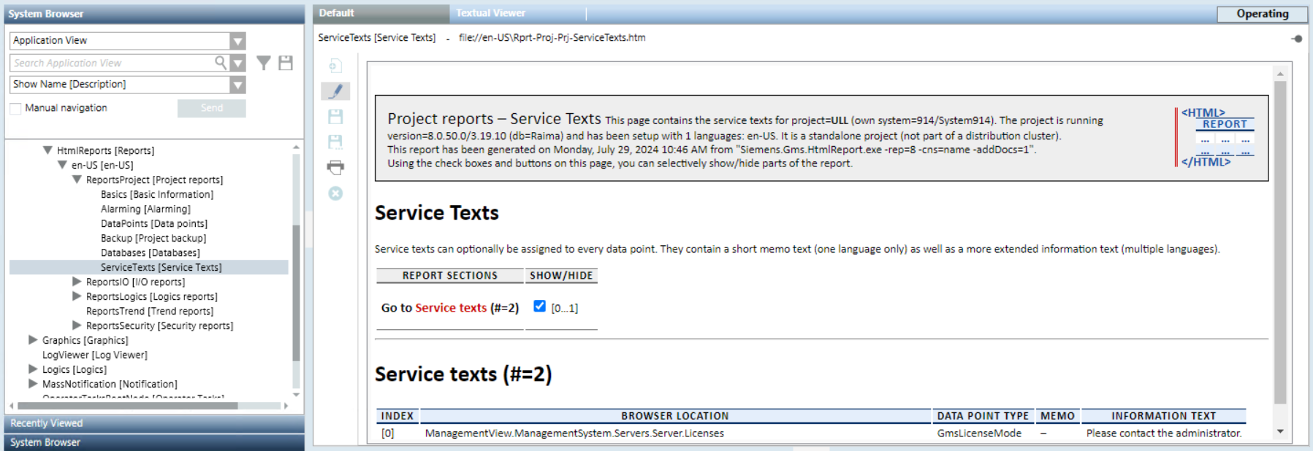Click the print icon

[x=335, y=167]
